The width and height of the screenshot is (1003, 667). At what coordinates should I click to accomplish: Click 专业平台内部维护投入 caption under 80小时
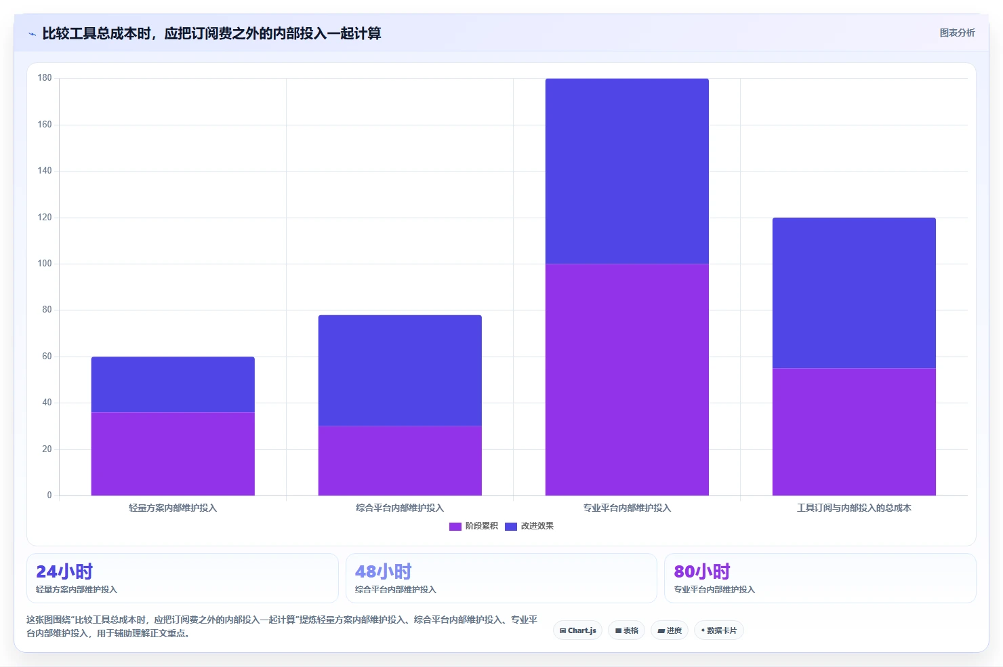[x=714, y=590]
